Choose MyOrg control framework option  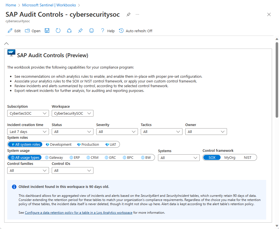230,158
